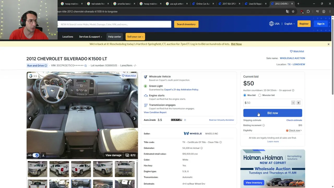Open the English language dropdown

click(x=289, y=24)
